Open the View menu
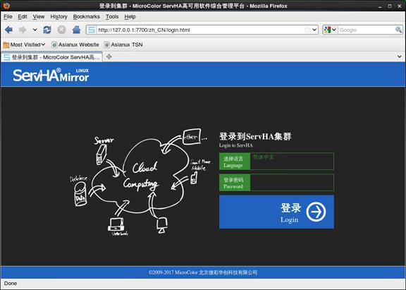 [x=39, y=17]
